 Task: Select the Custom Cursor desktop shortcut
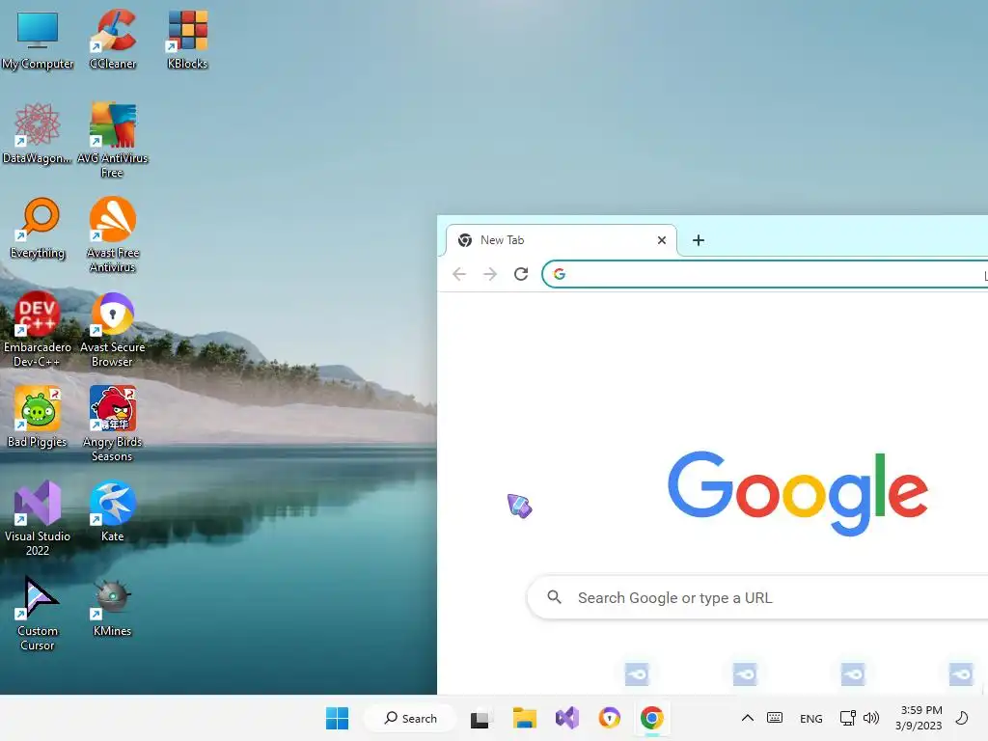pyautogui.click(x=38, y=613)
